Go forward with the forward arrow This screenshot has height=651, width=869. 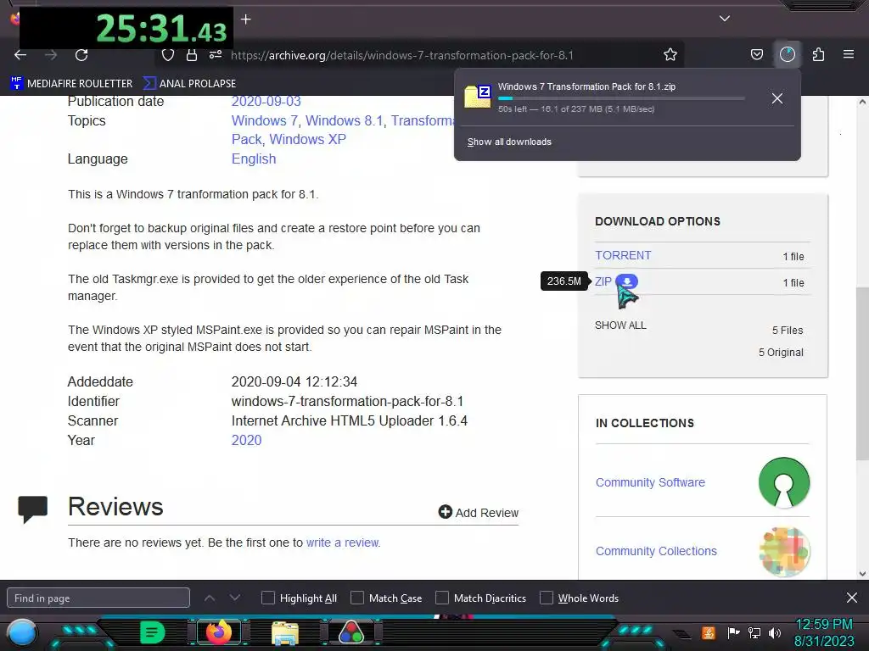pos(51,55)
